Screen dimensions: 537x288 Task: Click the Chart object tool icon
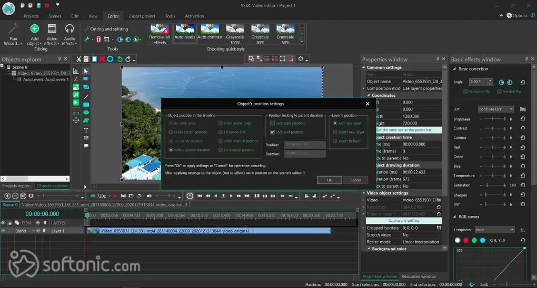coord(76,71)
